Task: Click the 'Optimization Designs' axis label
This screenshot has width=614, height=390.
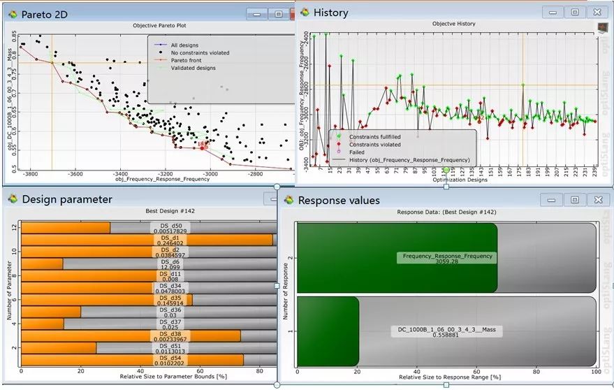Action: tap(460, 180)
